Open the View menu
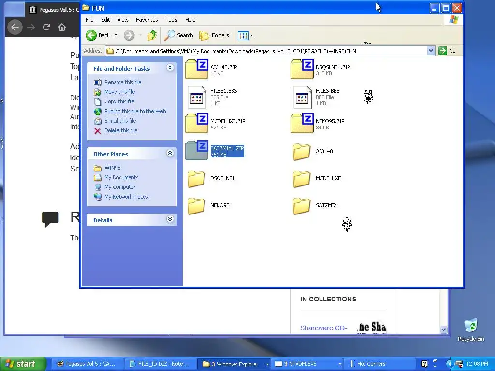Viewport: 495px width, 371px height. point(123,20)
